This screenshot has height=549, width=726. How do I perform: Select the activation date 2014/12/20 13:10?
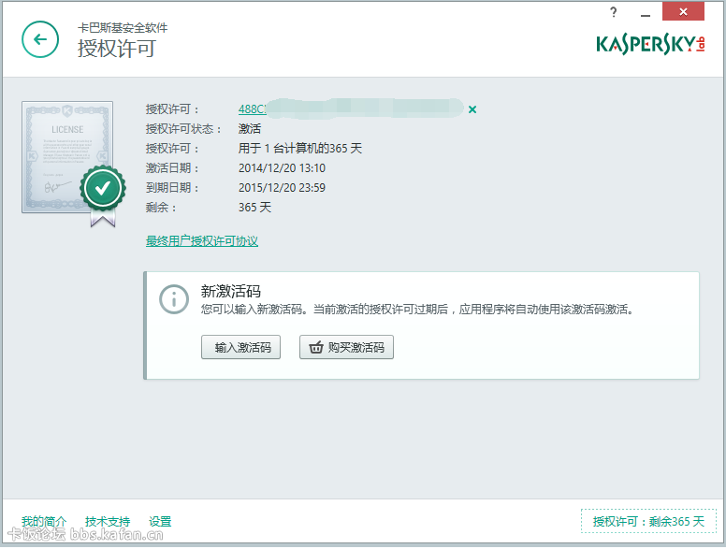[x=282, y=168]
